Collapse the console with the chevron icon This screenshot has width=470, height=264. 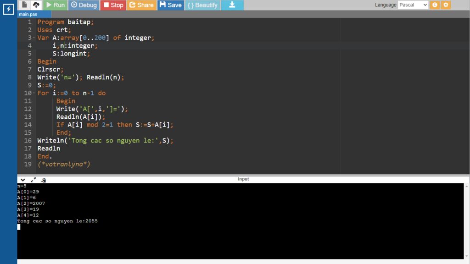click(23, 180)
